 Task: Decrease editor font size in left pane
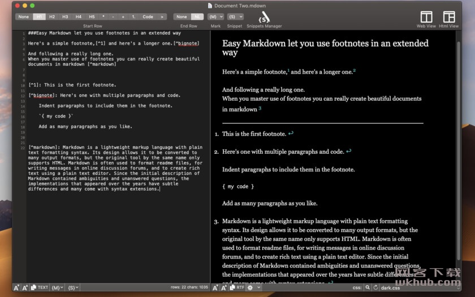[16, 287]
